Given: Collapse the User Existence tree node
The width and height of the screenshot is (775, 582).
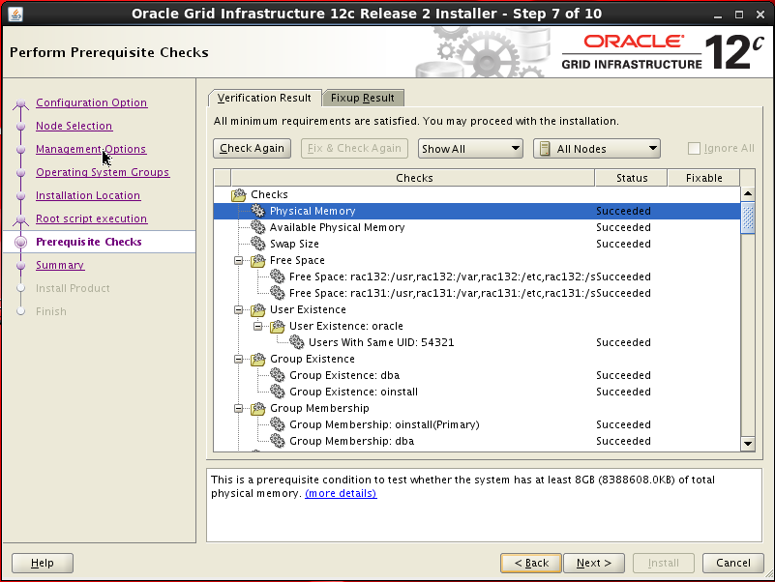Looking at the screenshot, I should coord(239,309).
